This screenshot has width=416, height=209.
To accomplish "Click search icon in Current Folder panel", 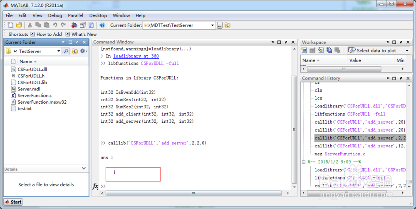I will (x=66, y=51).
